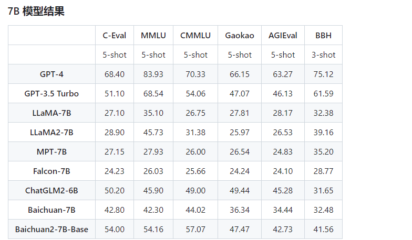Click the GPT-3.5 Turbo row label

pos(51,93)
